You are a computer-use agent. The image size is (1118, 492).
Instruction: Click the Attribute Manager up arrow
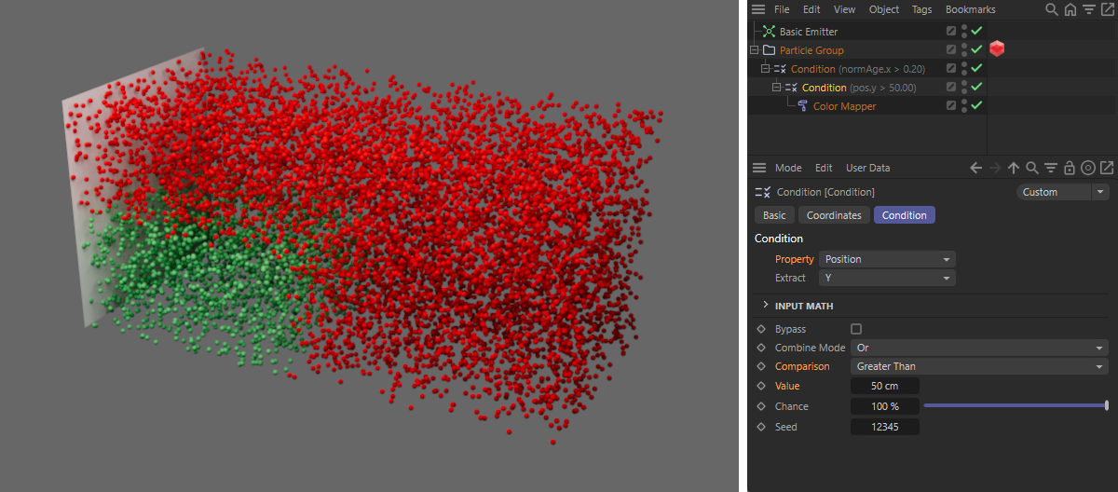pyautogui.click(x=1014, y=168)
